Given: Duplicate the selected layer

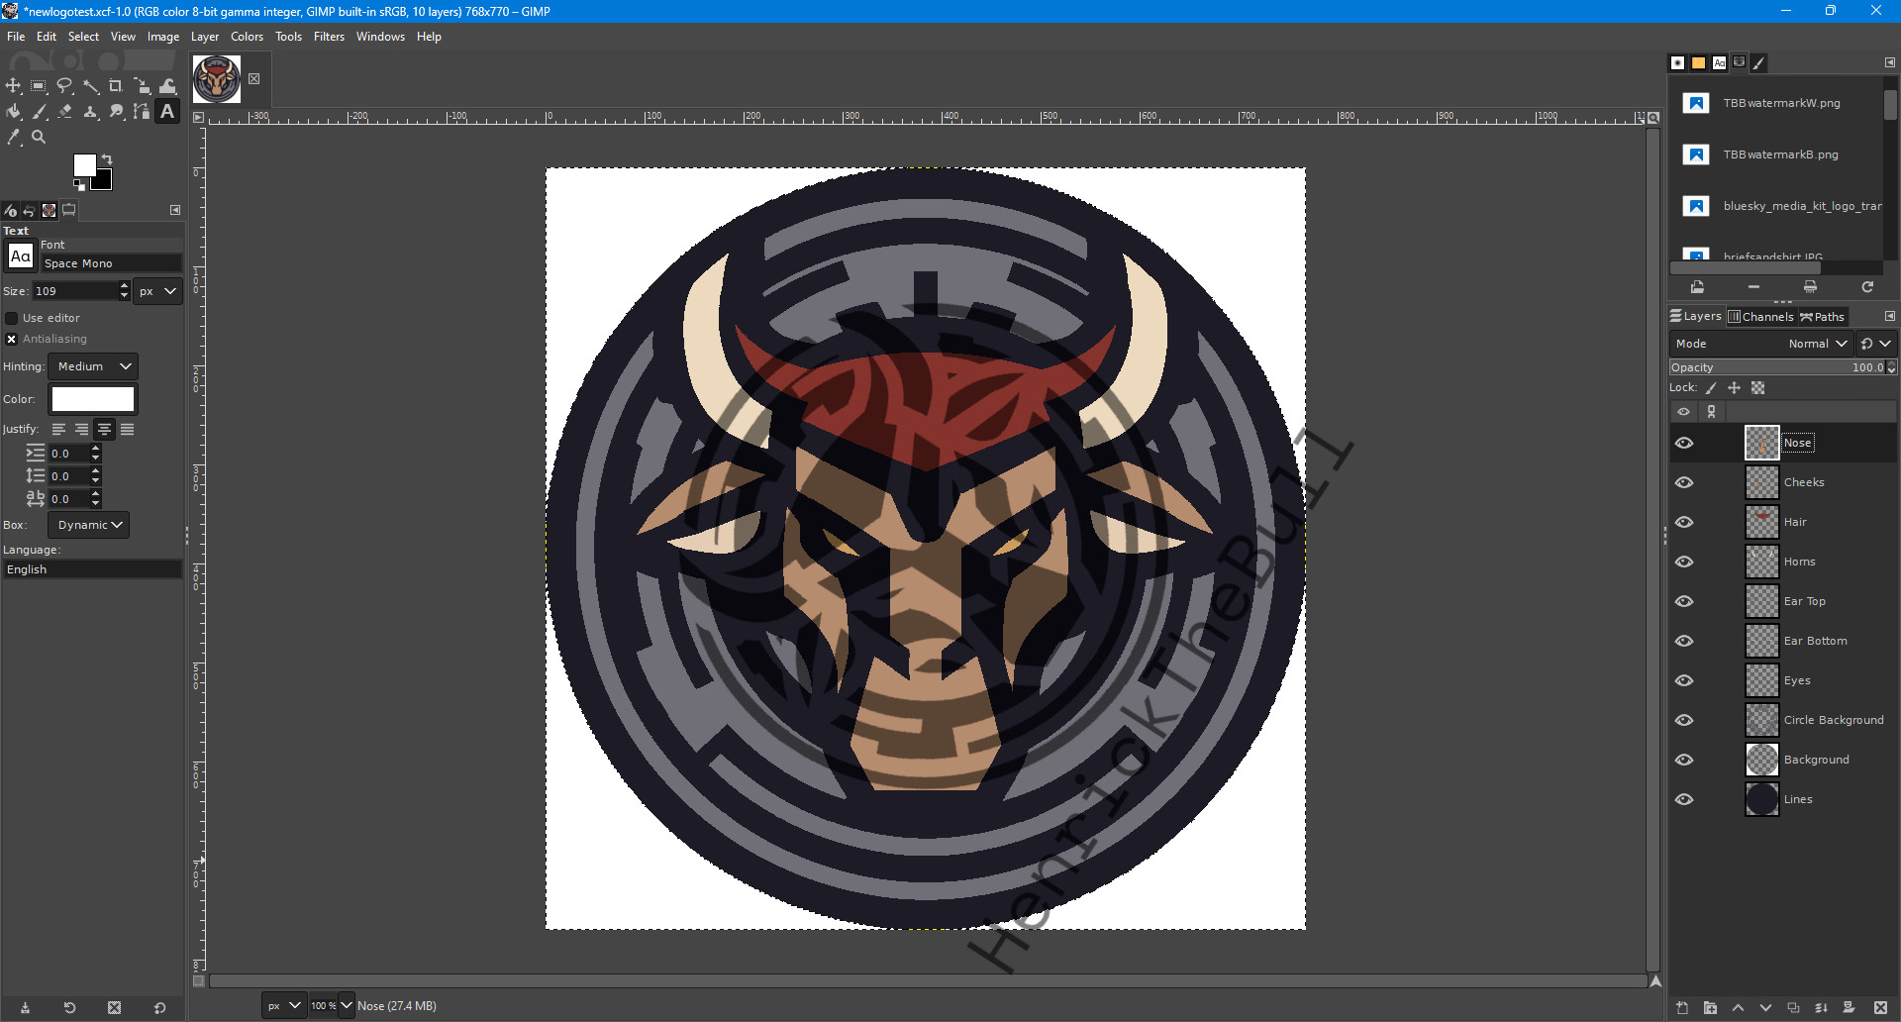Looking at the screenshot, I should pyautogui.click(x=1793, y=1008).
